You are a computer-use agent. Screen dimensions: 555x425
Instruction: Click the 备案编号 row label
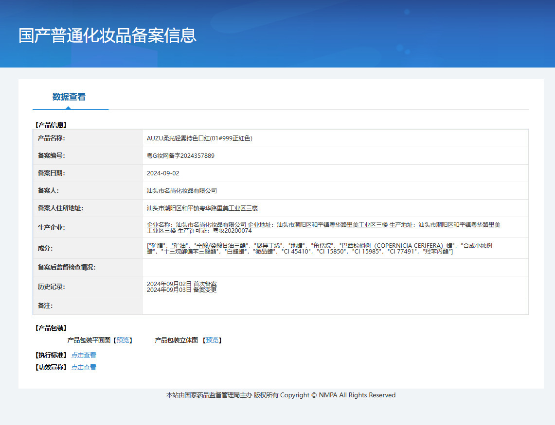tap(52, 155)
